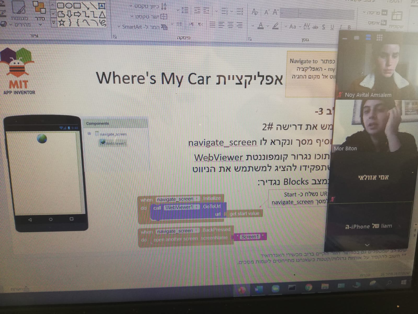
Task: Switch Zoom to gallery view
Action: click(x=379, y=38)
